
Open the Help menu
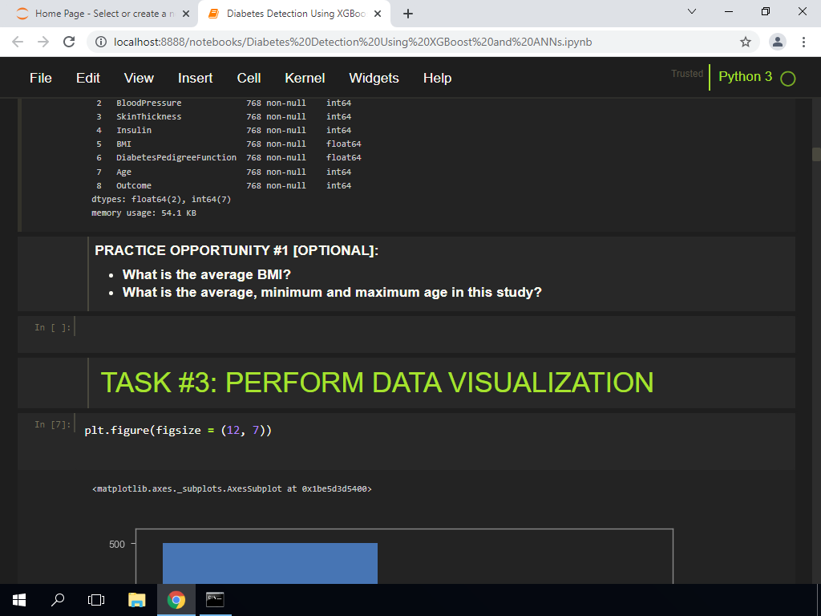(x=437, y=78)
